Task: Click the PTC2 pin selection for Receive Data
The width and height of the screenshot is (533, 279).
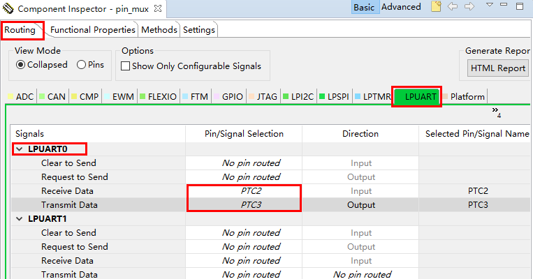Action: (243, 191)
